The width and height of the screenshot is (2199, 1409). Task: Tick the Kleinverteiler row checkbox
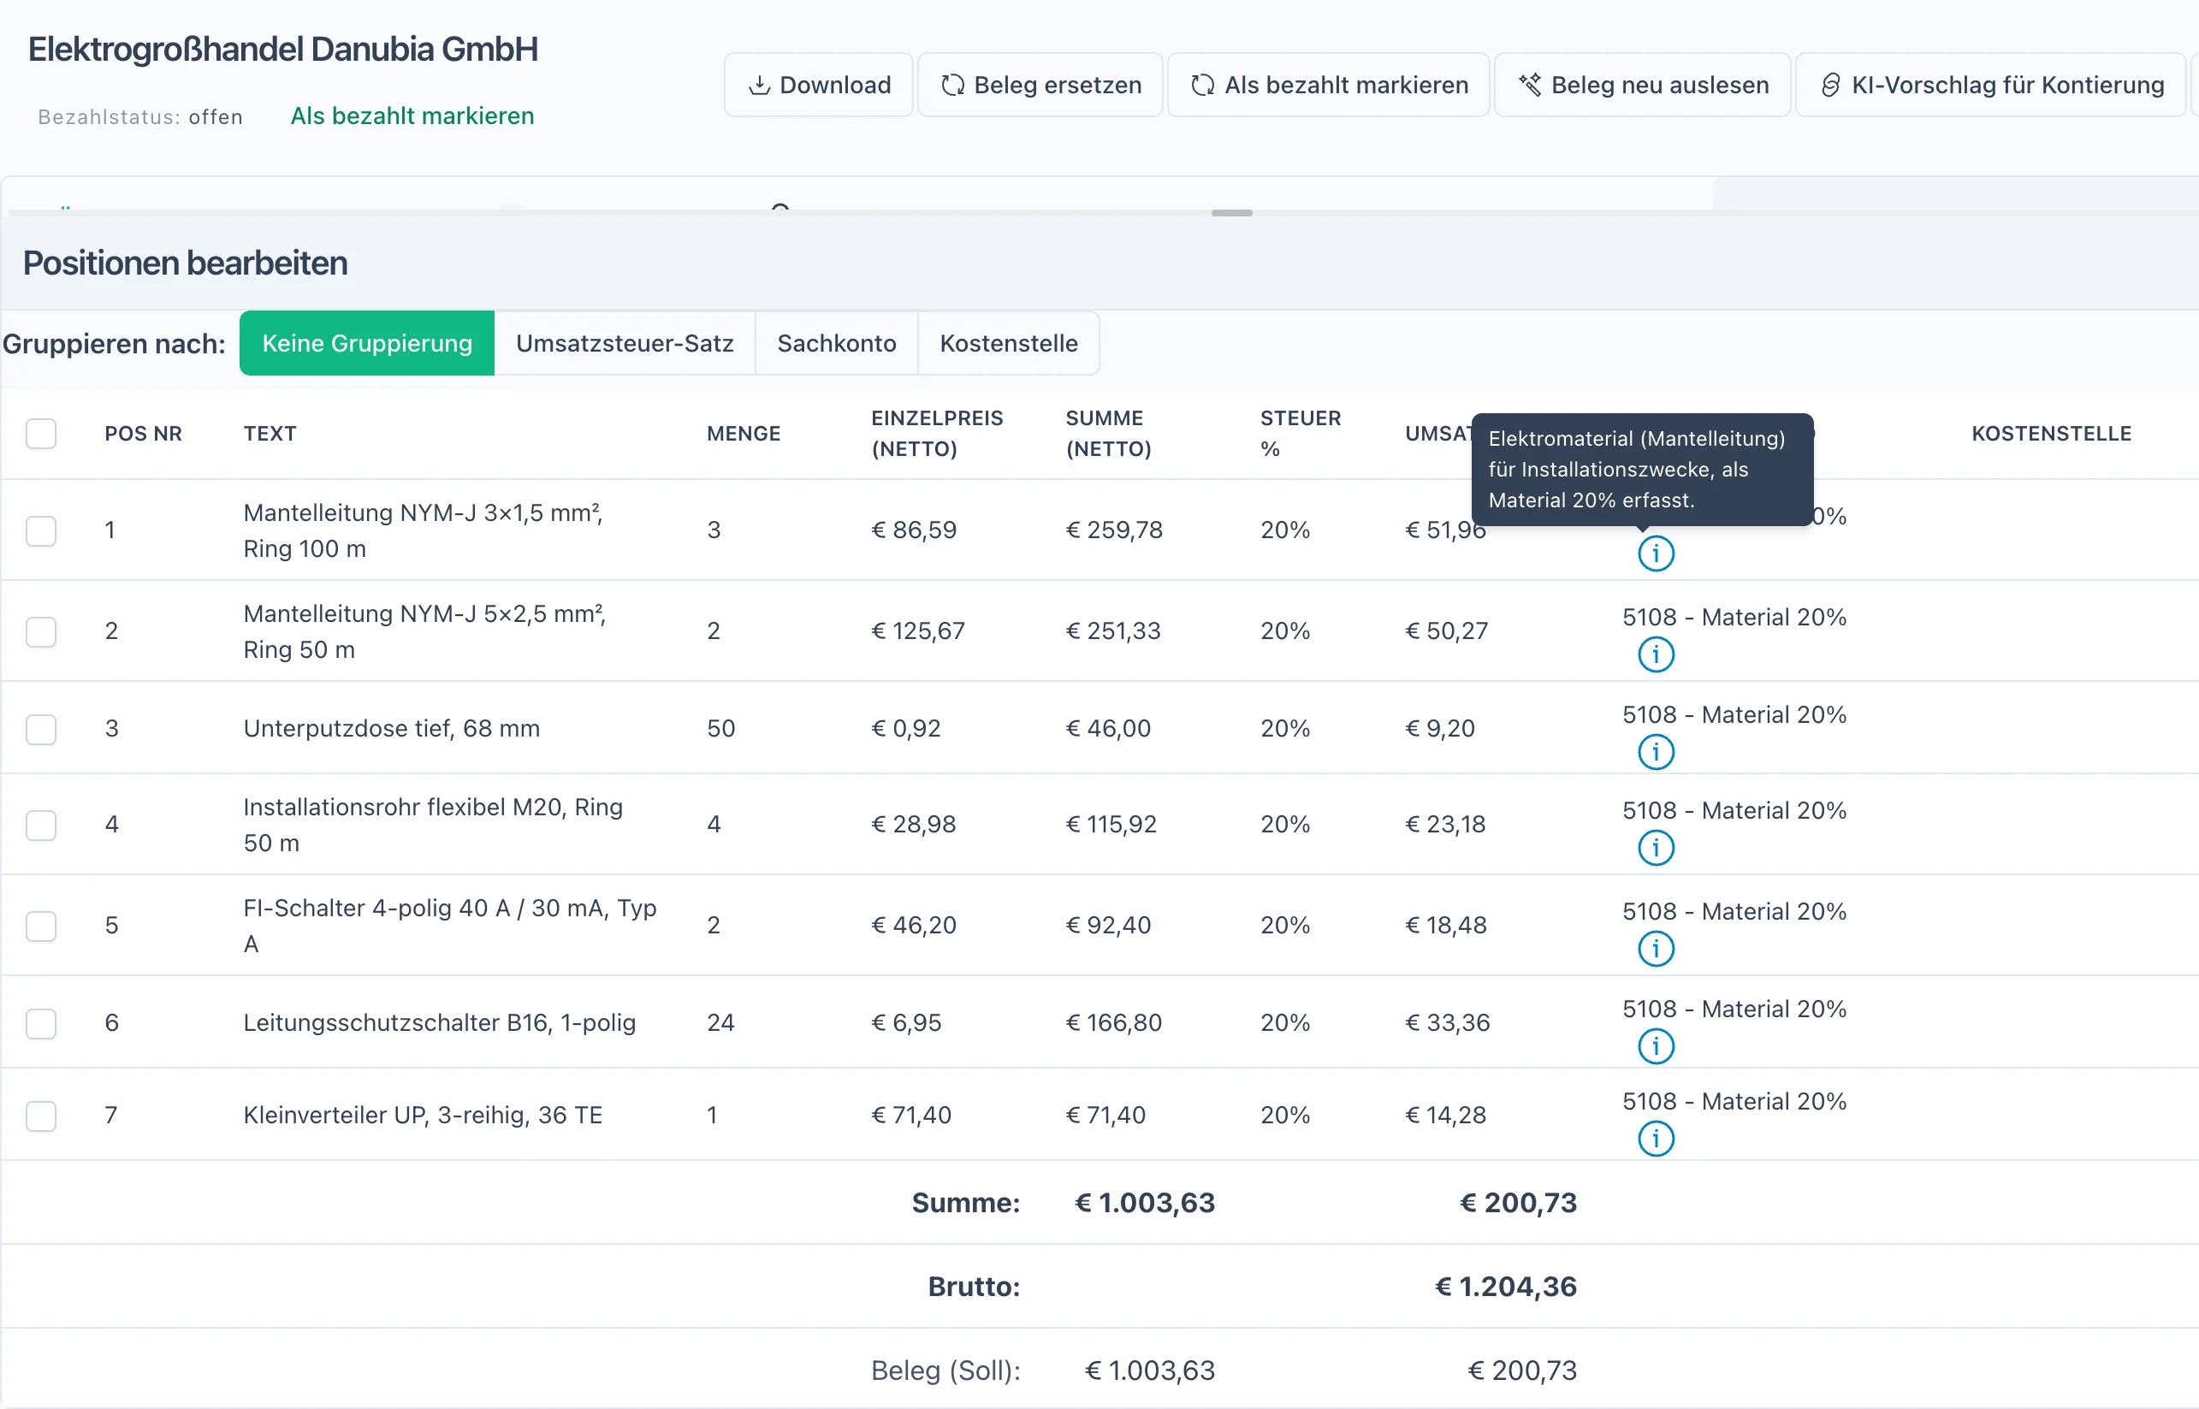click(41, 1116)
